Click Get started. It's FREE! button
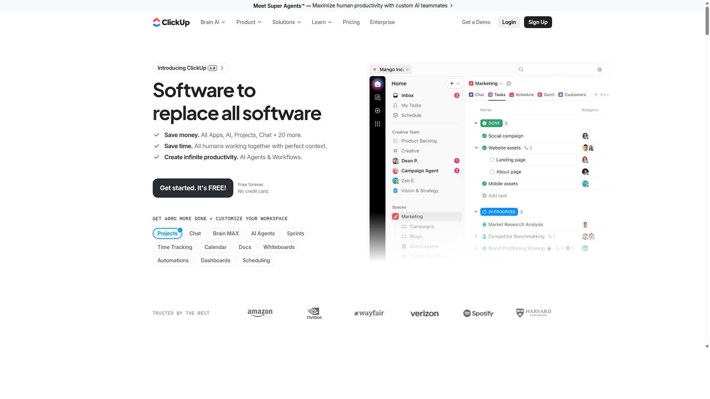 pyautogui.click(x=193, y=188)
